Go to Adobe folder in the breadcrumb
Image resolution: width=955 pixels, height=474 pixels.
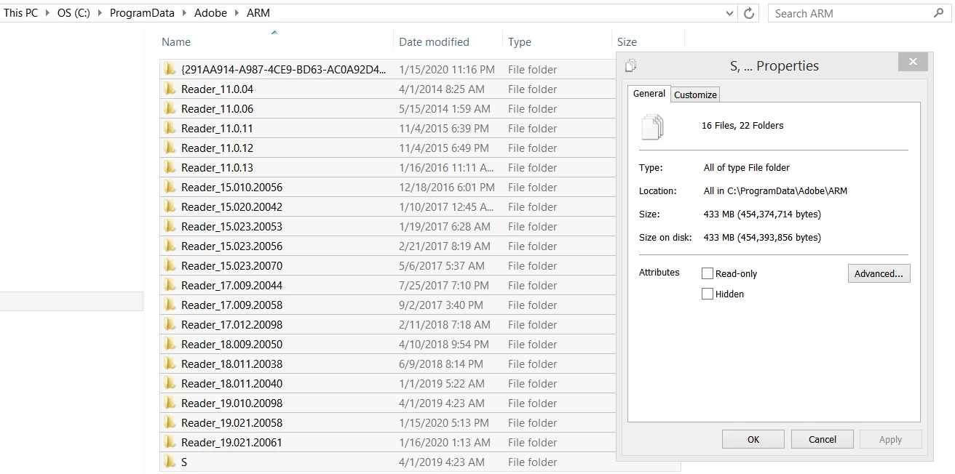210,13
